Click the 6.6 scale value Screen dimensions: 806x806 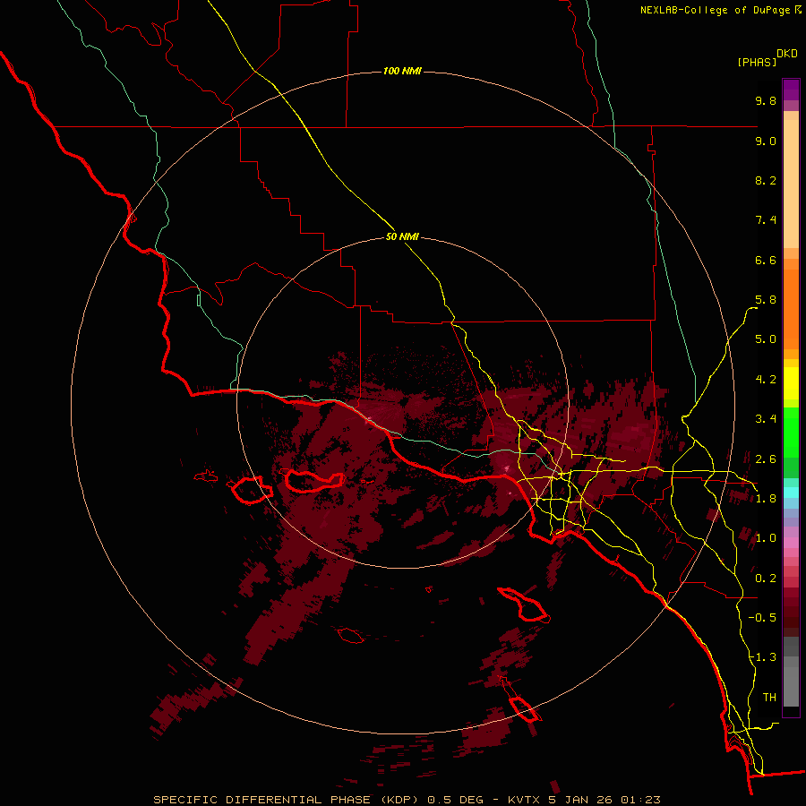[x=766, y=260]
